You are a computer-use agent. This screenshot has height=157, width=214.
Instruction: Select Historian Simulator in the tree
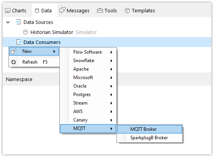tap(52, 32)
